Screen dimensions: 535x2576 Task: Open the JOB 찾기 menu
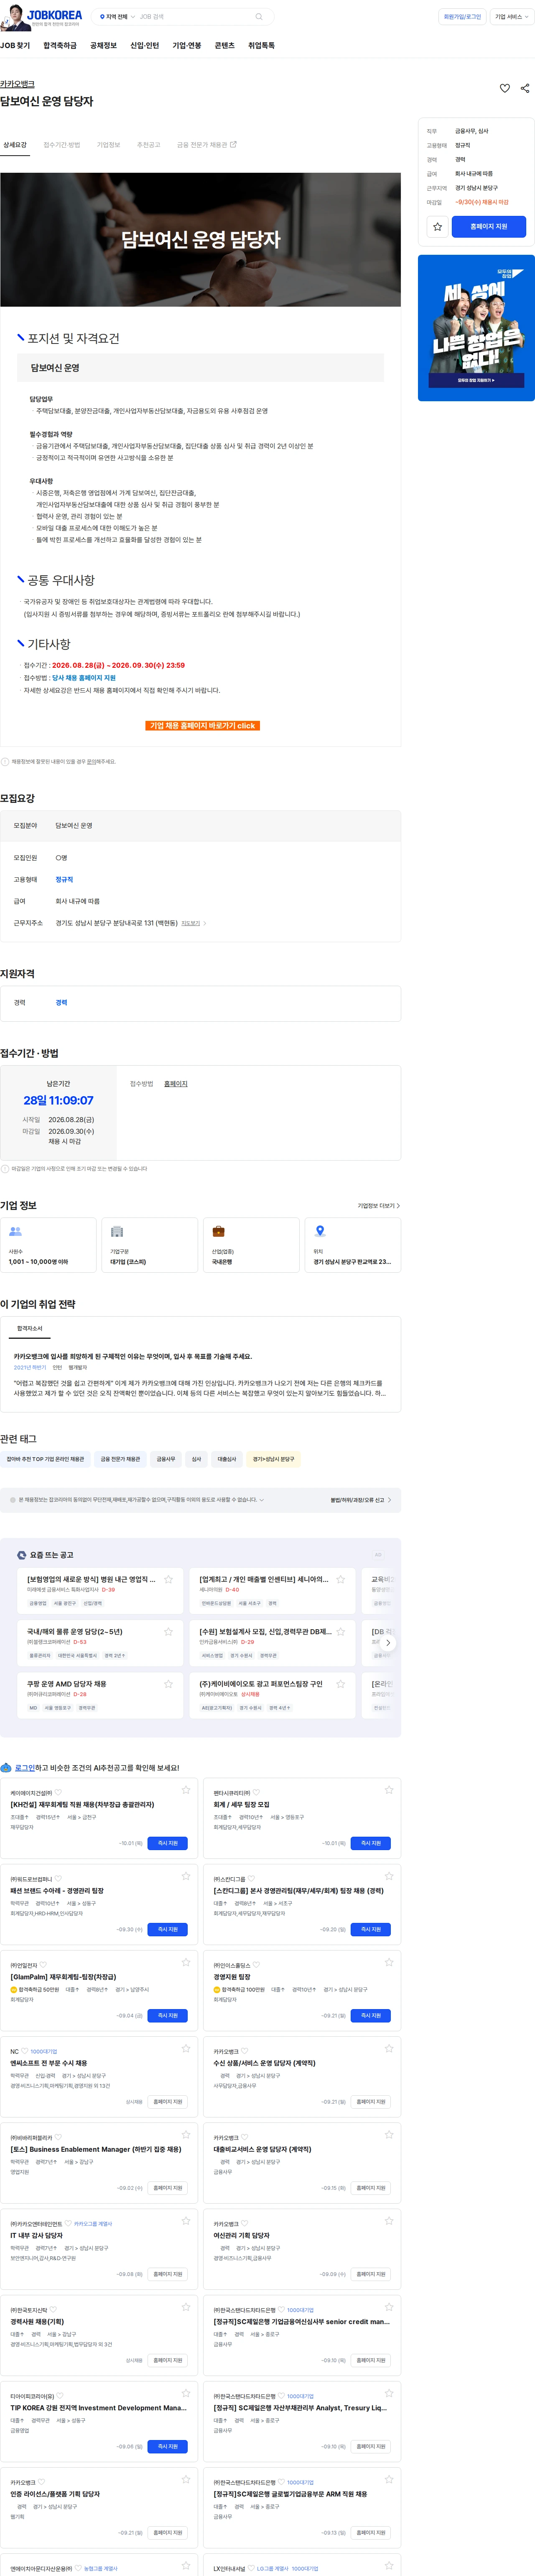click(15, 46)
